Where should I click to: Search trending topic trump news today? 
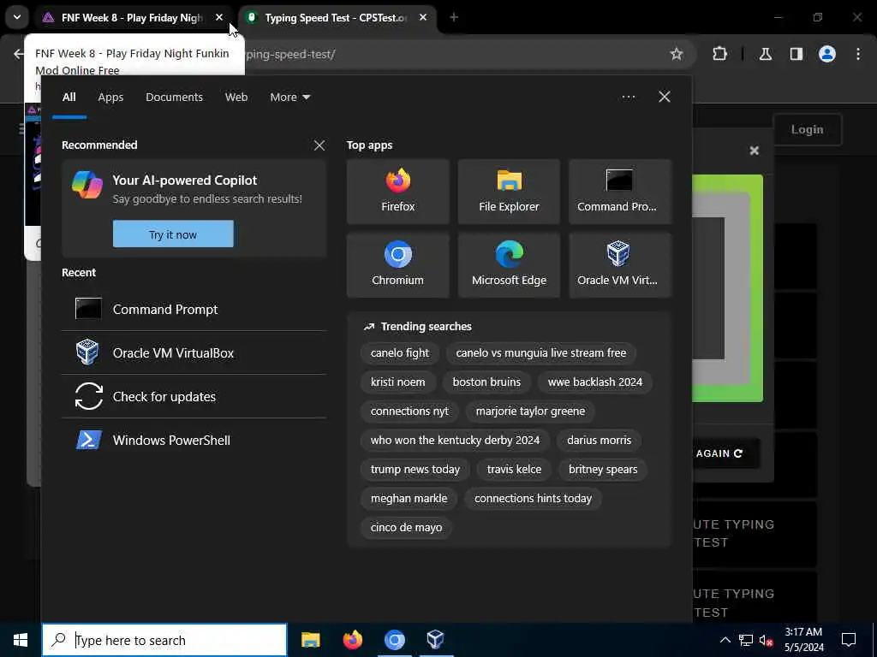point(415,470)
